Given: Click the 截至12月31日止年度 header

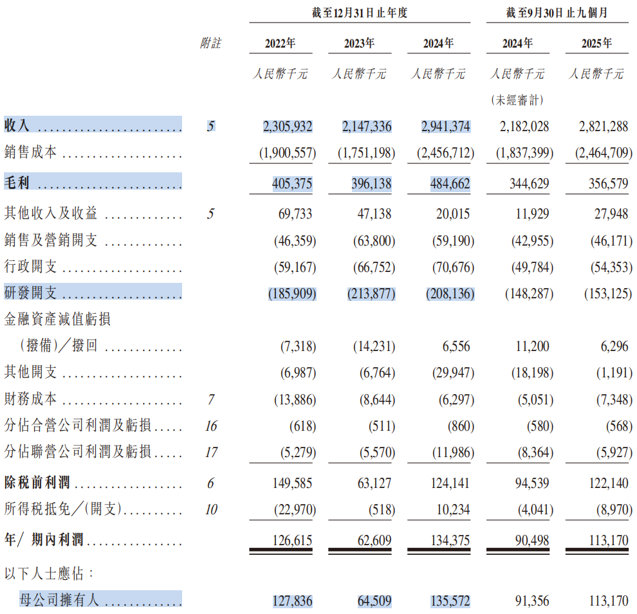Looking at the screenshot, I should tap(360, 13).
